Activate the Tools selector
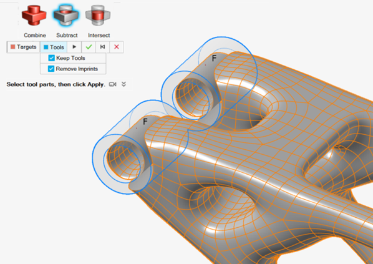Image resolution: width=373 pixels, height=264 pixels. 54,47
